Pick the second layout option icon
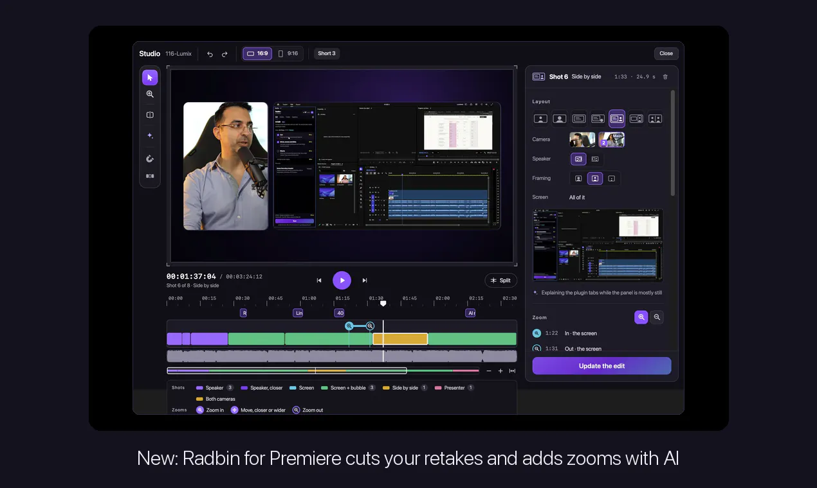Image resolution: width=817 pixels, height=488 pixels. coord(560,119)
